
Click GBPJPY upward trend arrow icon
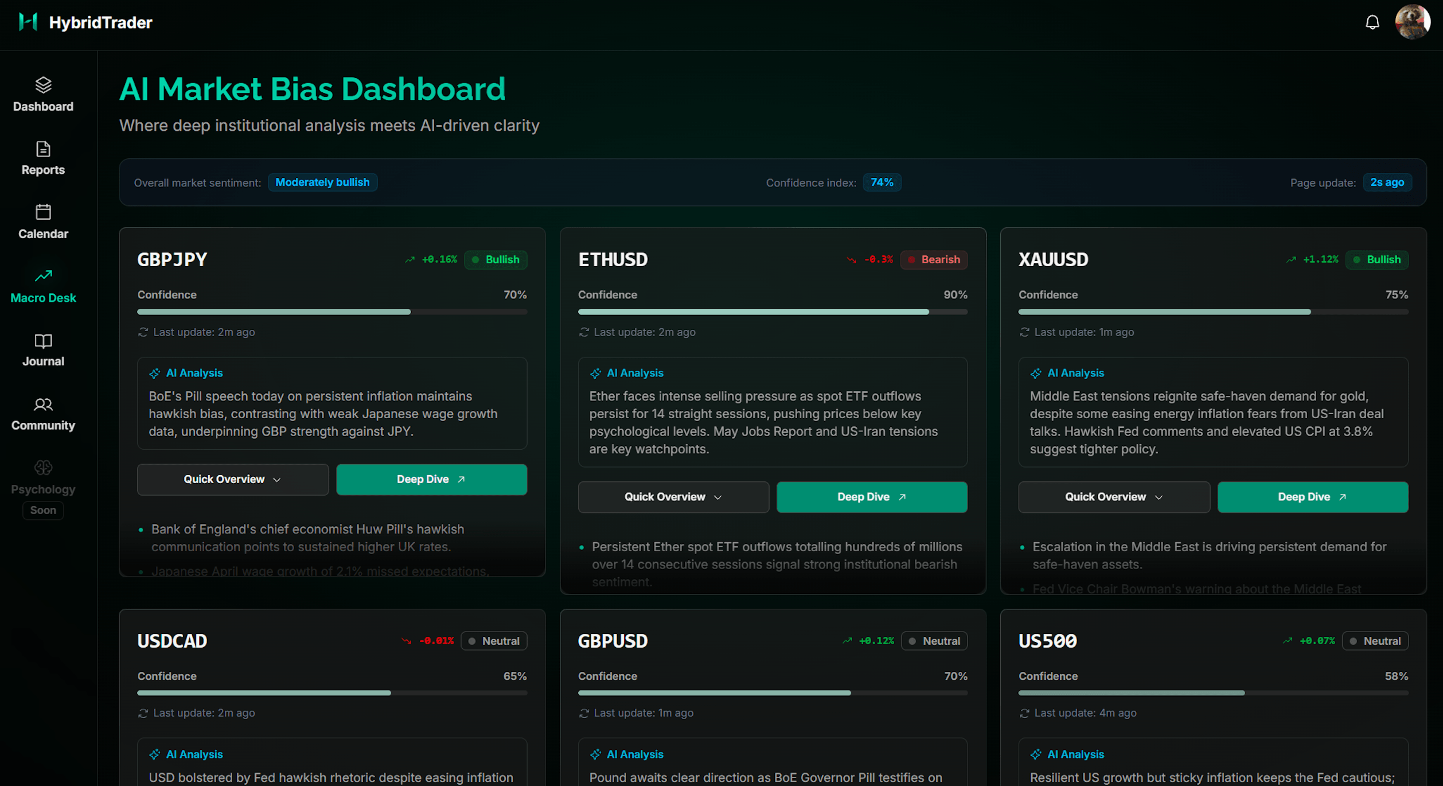(409, 260)
